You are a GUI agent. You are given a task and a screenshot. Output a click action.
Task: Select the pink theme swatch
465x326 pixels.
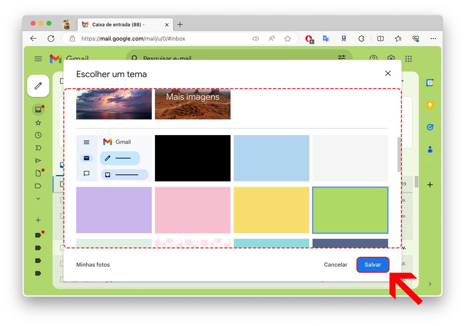coord(193,210)
